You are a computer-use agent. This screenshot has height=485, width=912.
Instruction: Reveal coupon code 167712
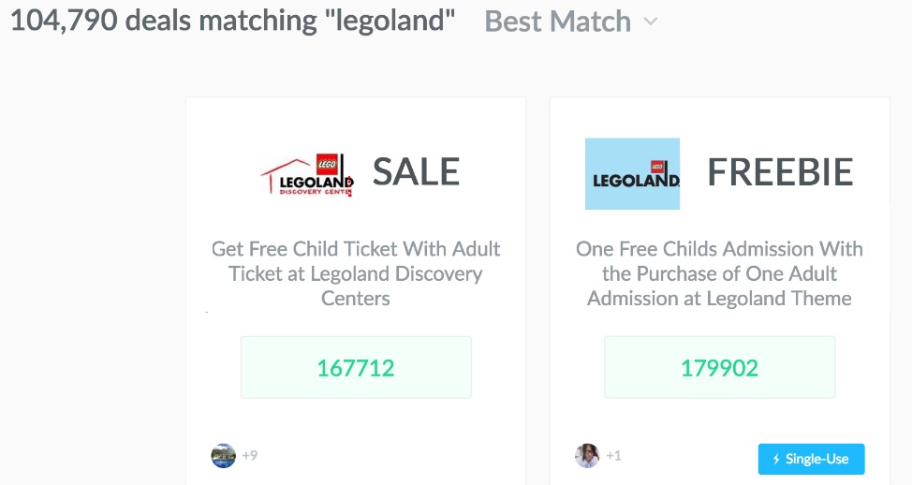[x=356, y=368]
